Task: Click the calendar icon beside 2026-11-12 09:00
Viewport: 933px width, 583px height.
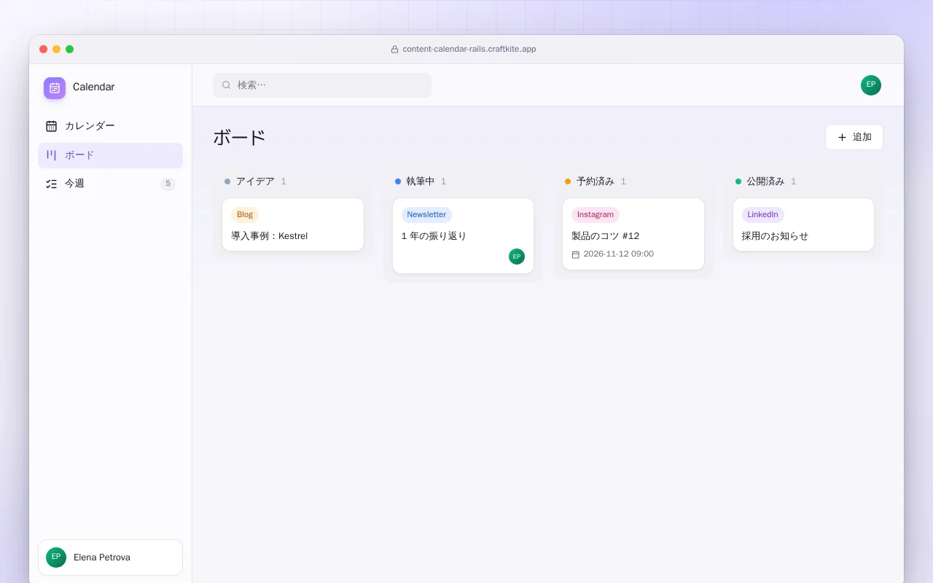Action: click(x=576, y=254)
